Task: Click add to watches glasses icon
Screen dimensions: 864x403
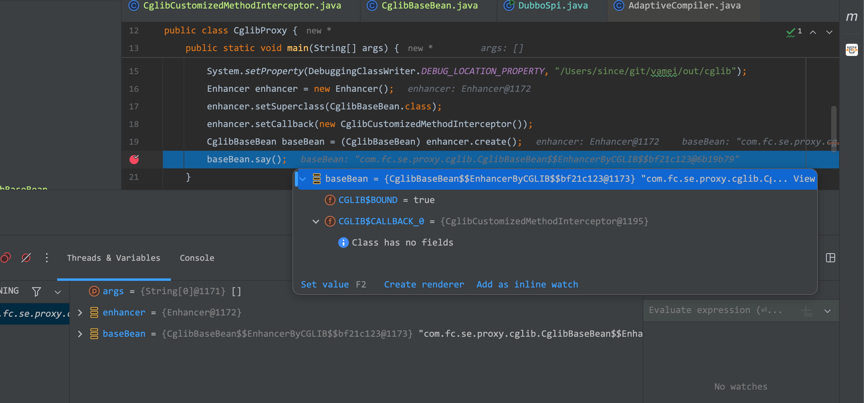Action: pyautogui.click(x=806, y=311)
